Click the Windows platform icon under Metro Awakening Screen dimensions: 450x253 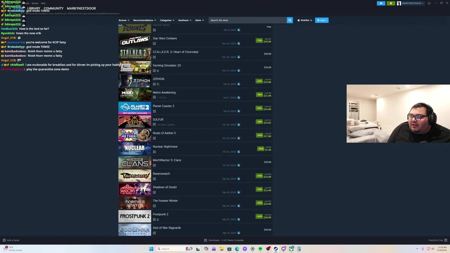pyautogui.click(x=154, y=97)
